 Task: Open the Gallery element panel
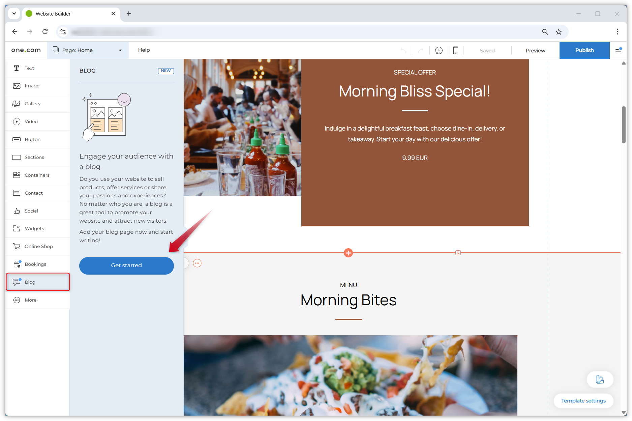tap(32, 104)
